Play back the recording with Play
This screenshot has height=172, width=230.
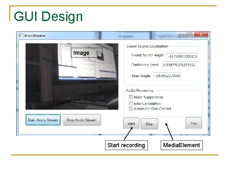194,123
